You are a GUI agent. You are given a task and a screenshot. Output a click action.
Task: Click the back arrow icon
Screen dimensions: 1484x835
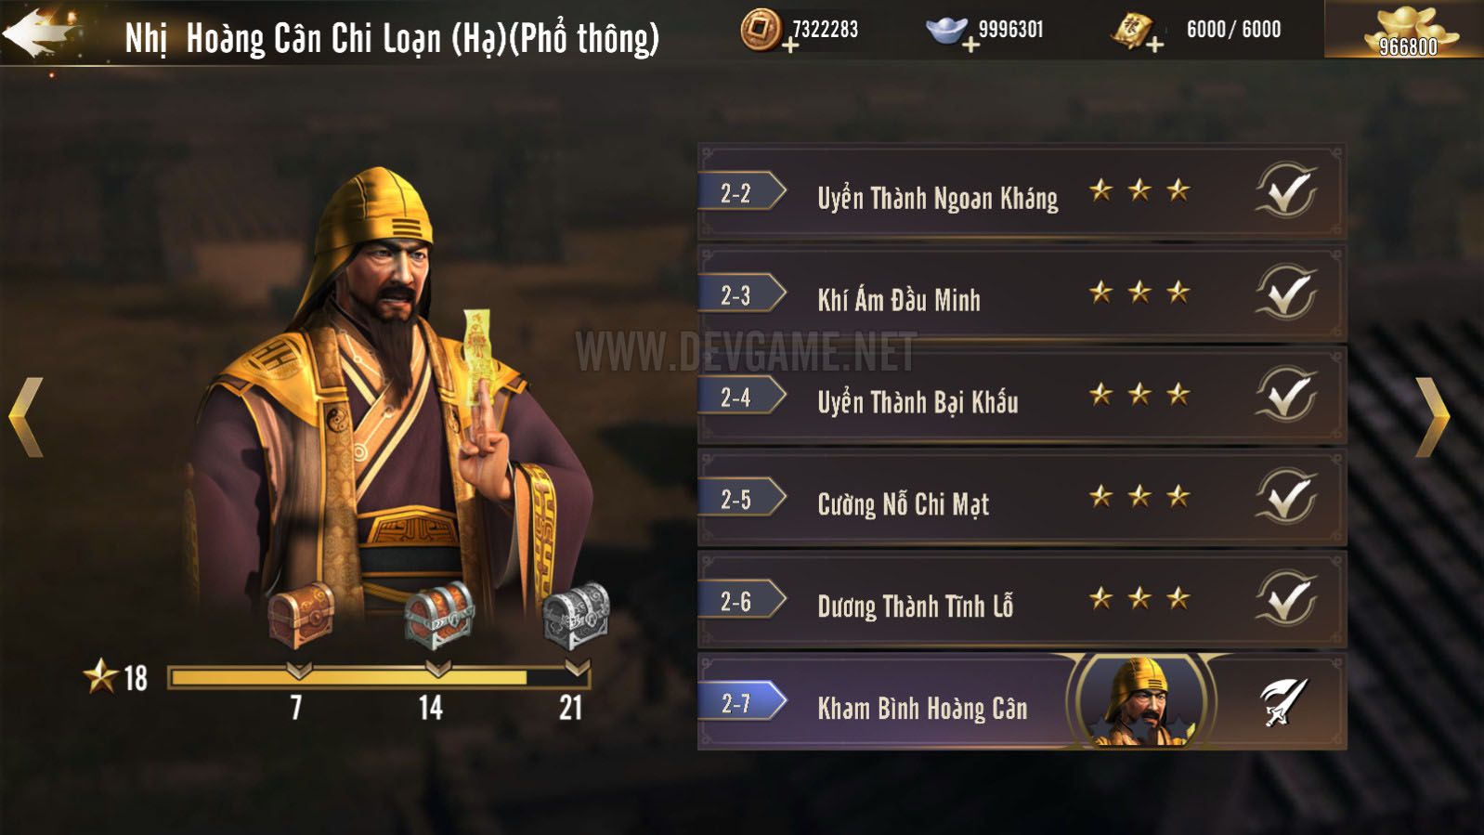coord(37,33)
